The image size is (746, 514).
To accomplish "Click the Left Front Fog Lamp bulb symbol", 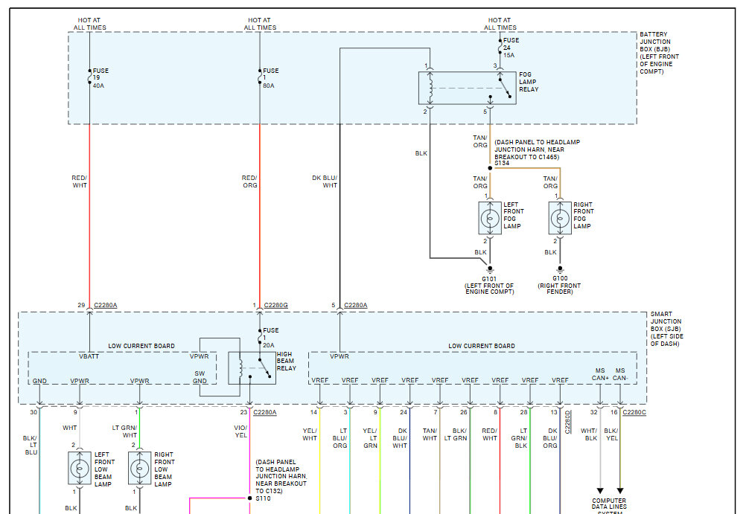I will point(490,218).
